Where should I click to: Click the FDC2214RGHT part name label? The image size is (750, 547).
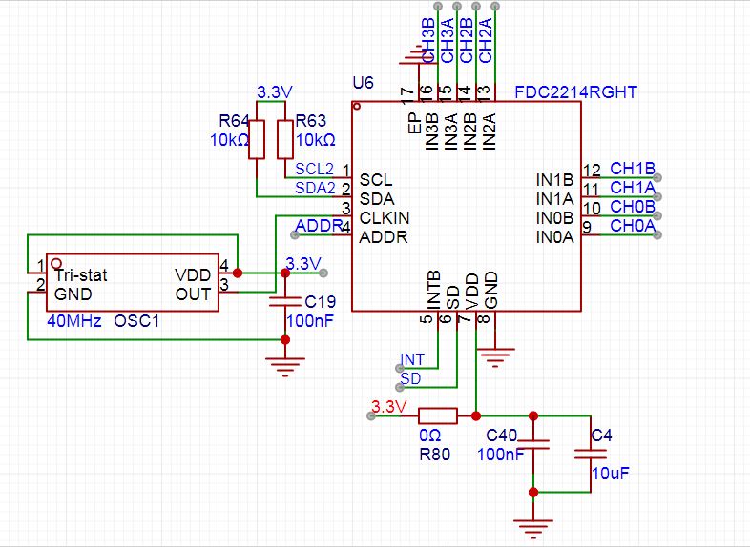tap(575, 92)
